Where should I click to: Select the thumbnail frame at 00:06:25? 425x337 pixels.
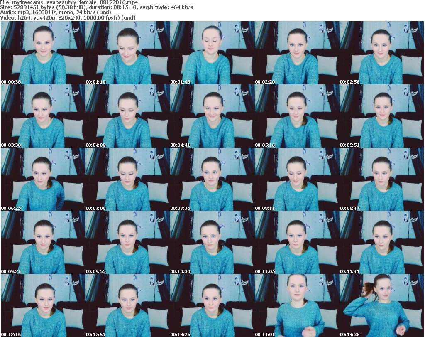click(x=43, y=179)
